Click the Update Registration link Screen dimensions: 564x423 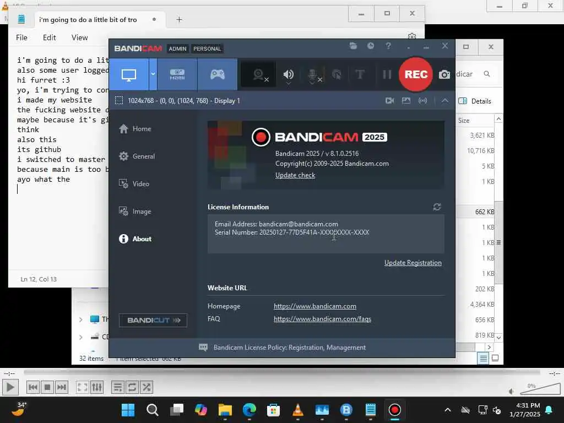tap(413, 263)
